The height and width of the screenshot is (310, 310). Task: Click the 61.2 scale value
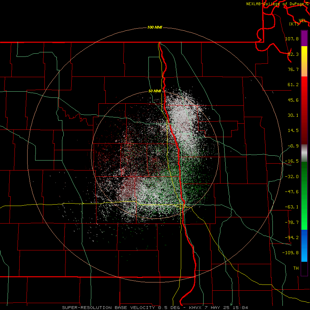[x=293, y=85]
